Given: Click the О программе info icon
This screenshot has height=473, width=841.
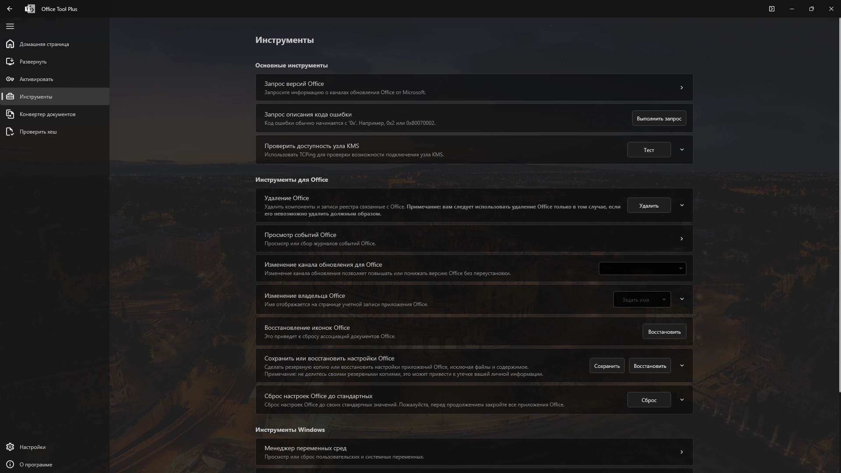Looking at the screenshot, I should 10,464.
